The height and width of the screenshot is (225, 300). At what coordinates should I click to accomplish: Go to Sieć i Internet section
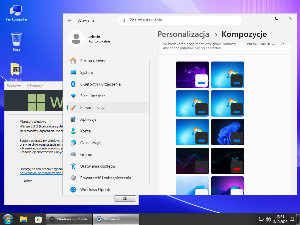pyautogui.click(x=92, y=96)
